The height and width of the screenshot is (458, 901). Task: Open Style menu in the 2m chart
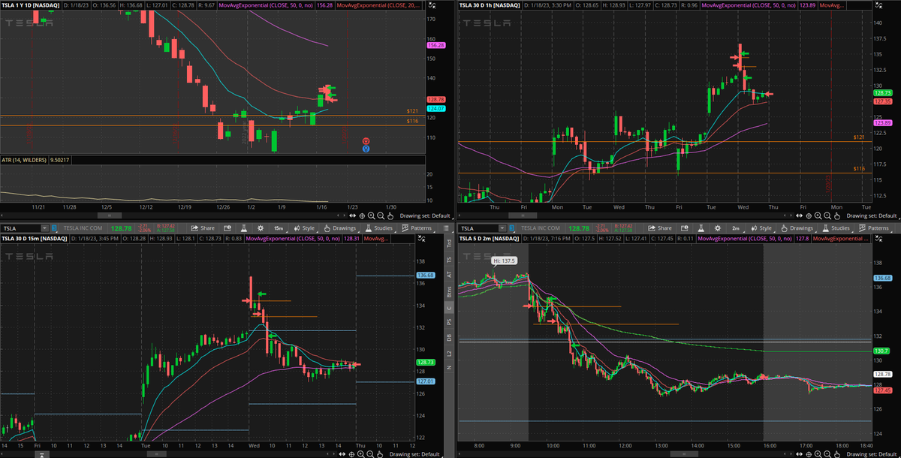(x=761, y=227)
